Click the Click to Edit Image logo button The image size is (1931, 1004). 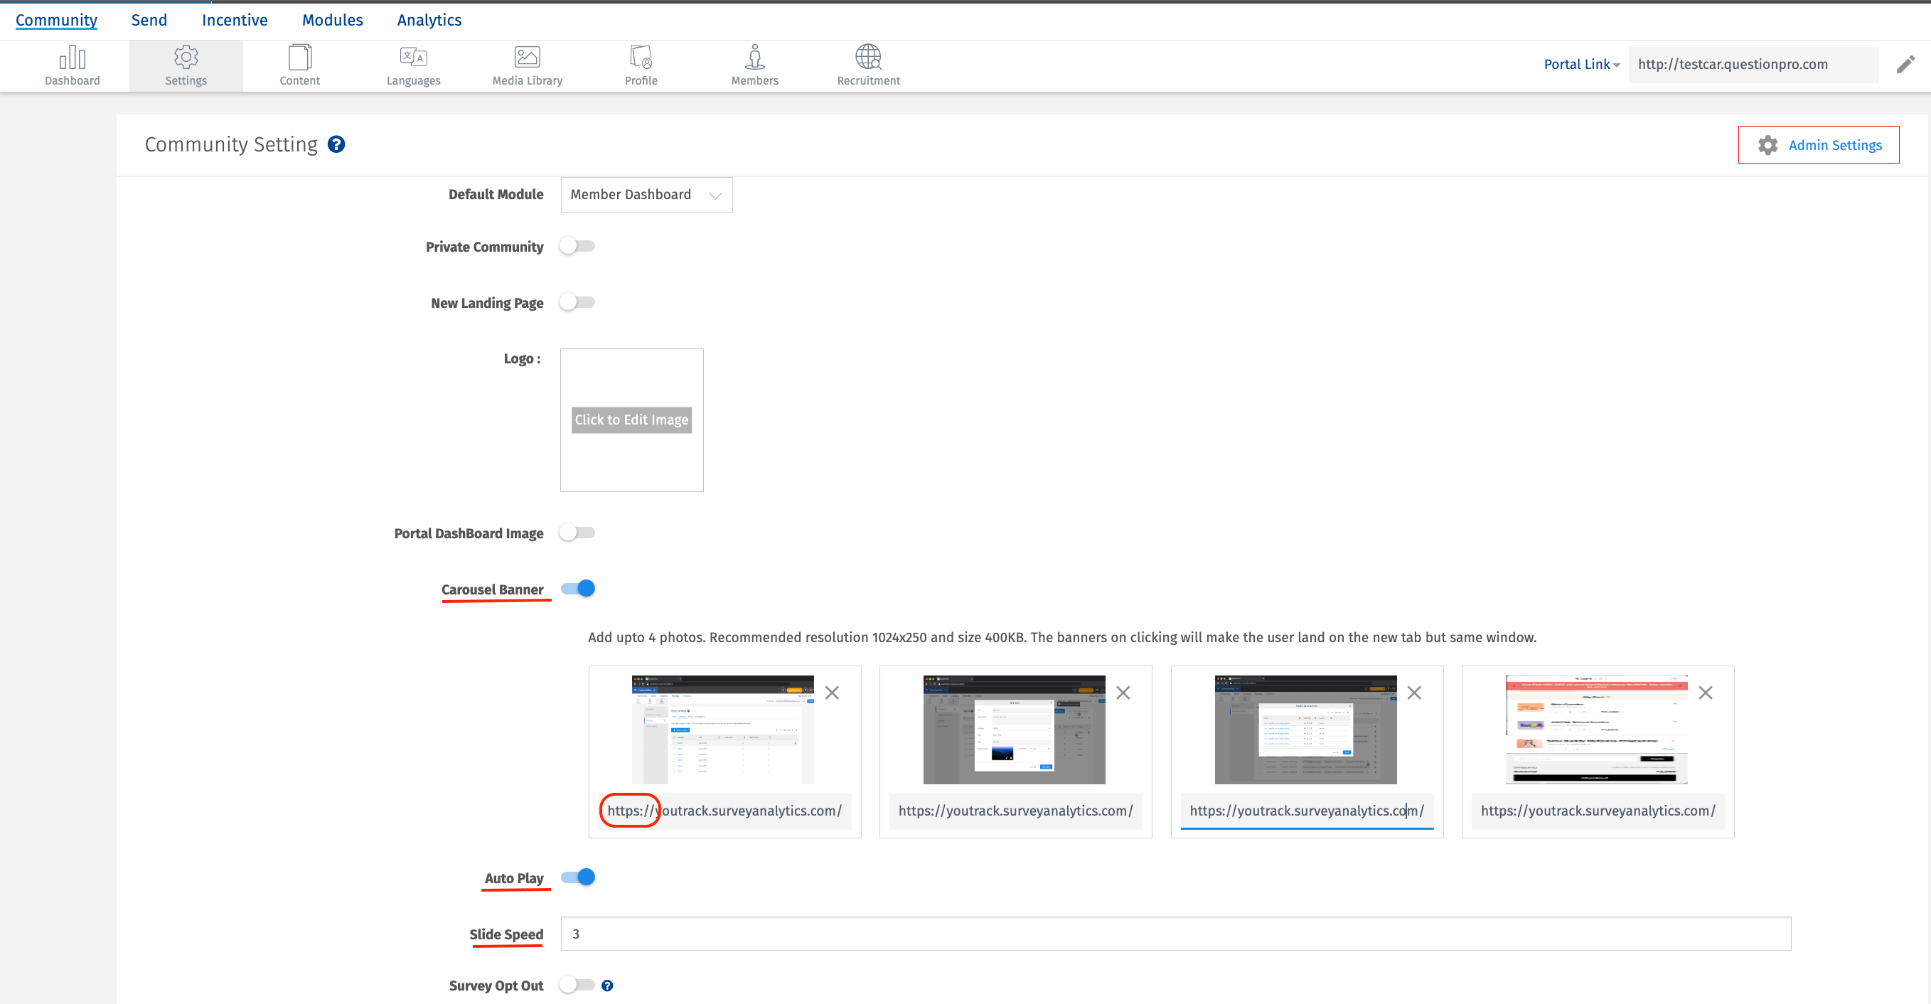click(631, 420)
